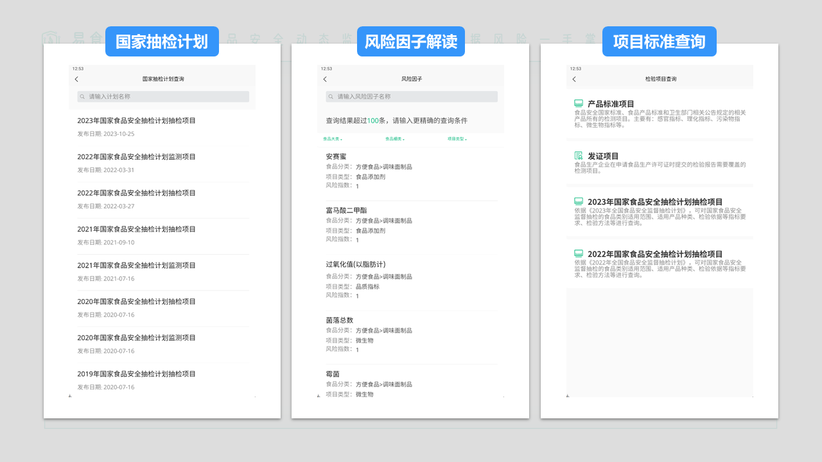822x462 pixels.
Task: Tap back arrow in 风险因子 screen
Action: point(325,79)
